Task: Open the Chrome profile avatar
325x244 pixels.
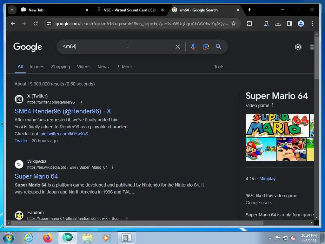Action: 301,24
